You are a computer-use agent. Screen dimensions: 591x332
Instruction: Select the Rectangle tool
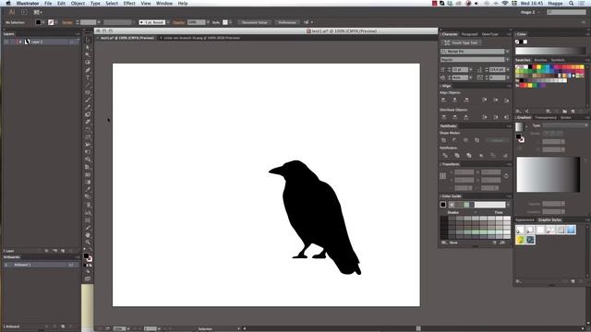tap(88, 92)
